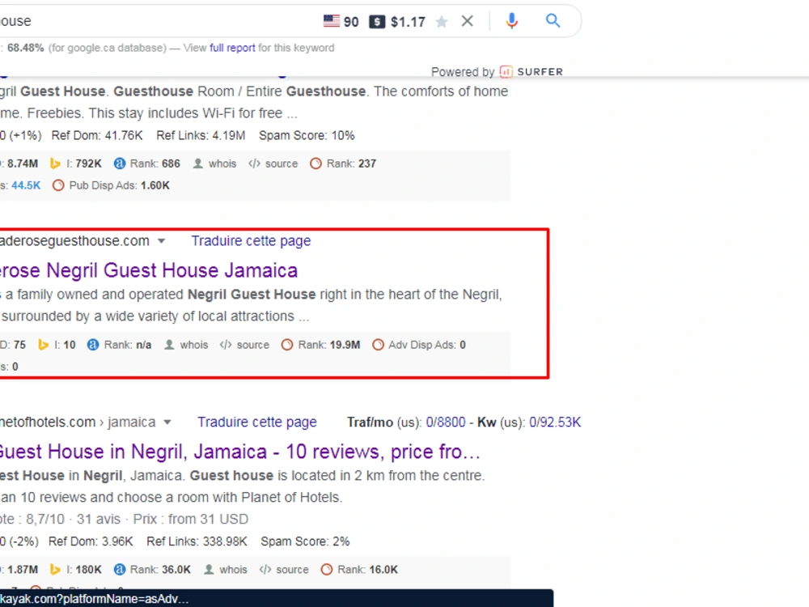This screenshot has width=809, height=607.
Task: Open source in first result bar
Action: [273, 163]
